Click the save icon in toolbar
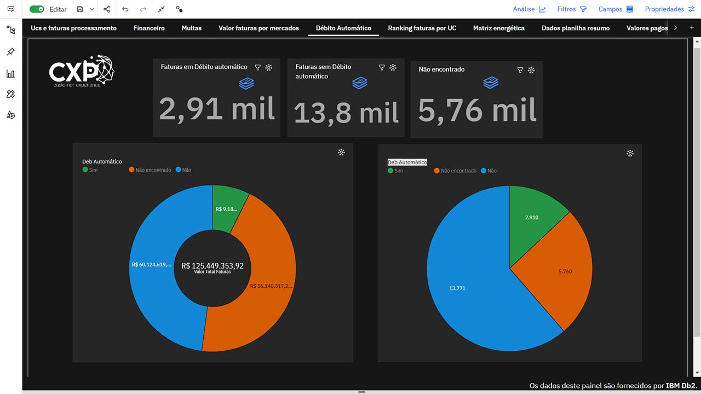 tap(80, 9)
